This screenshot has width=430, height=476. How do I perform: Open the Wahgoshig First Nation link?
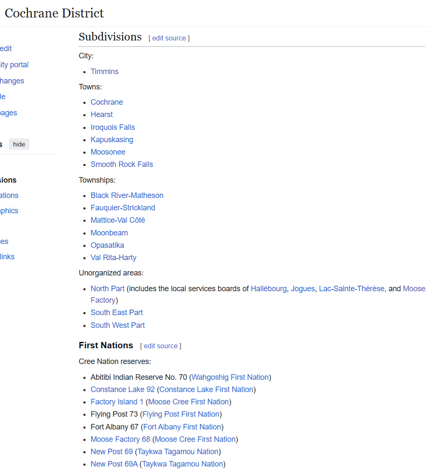coord(230,377)
